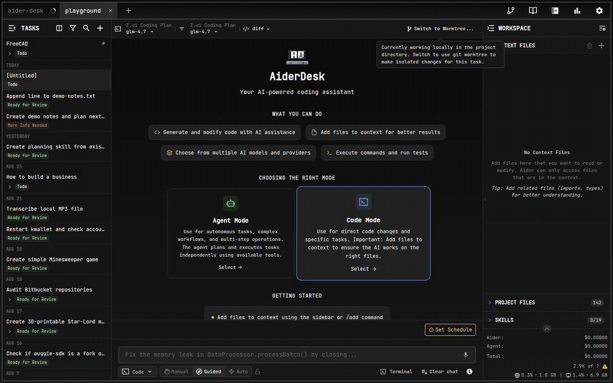Unpin the FreeCAD task pin icon
This screenshot has height=383, width=613.
(x=103, y=43)
